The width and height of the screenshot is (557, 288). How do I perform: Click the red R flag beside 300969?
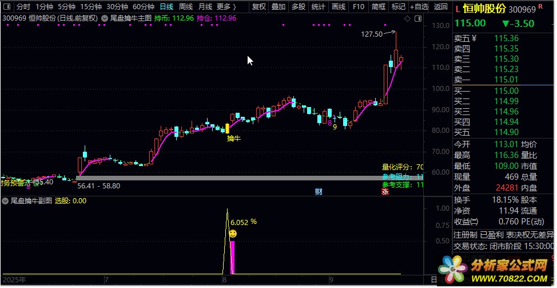(x=540, y=6)
